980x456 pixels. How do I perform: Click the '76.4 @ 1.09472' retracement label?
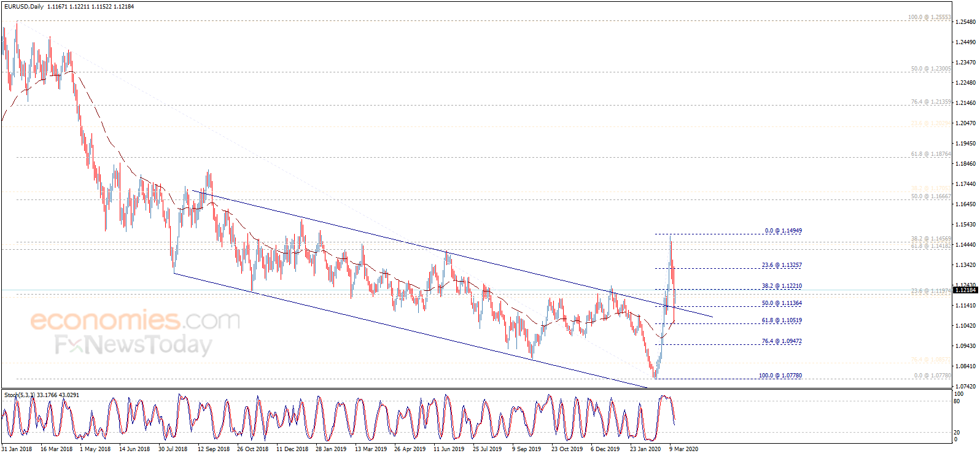[x=782, y=341]
